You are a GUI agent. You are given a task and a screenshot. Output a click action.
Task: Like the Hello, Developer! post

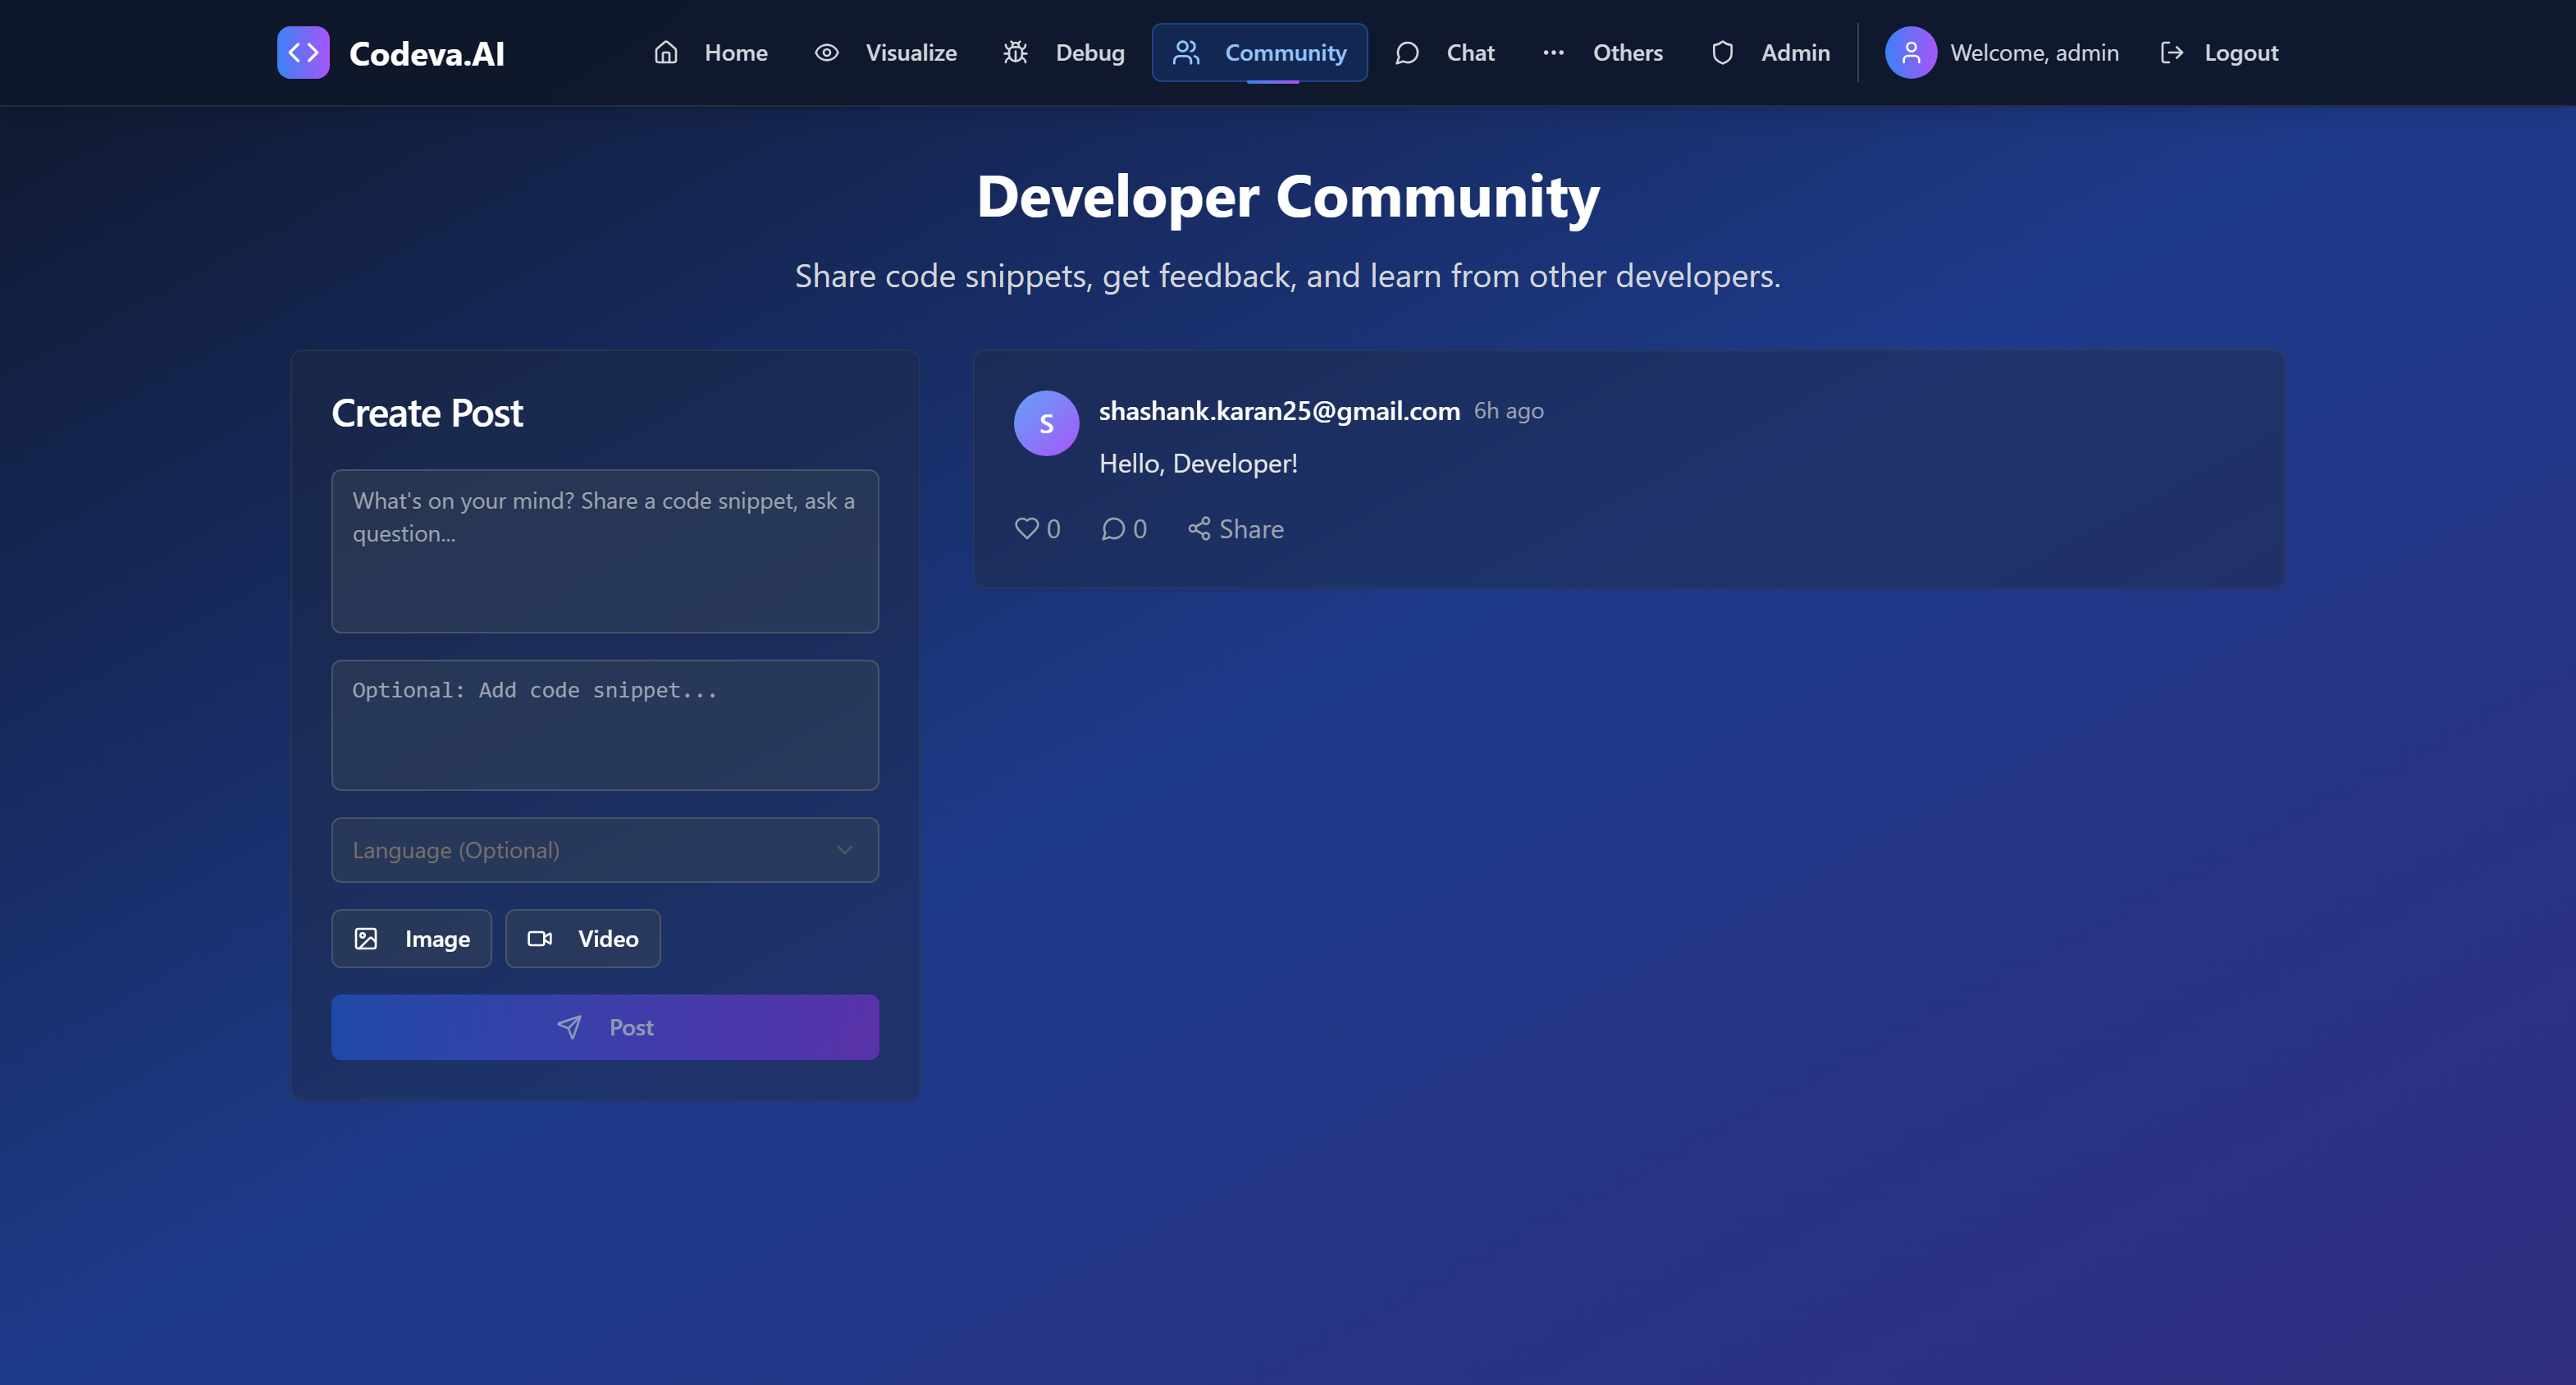pos(1027,528)
